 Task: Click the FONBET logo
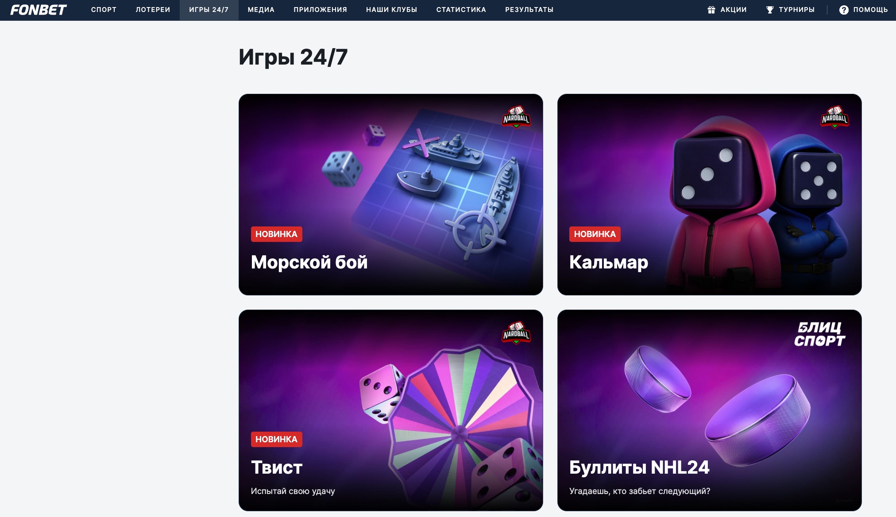(39, 10)
